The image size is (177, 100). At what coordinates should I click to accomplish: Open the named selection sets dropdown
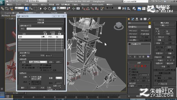113,8
